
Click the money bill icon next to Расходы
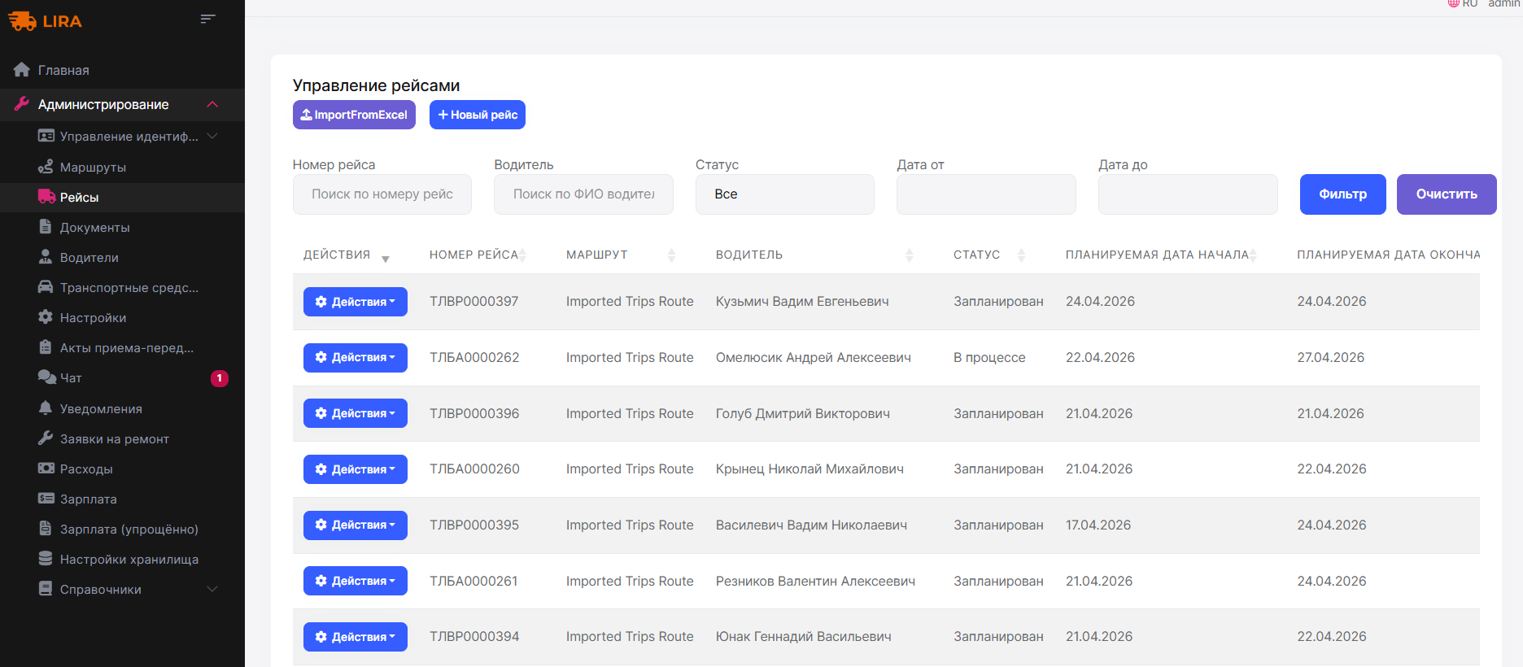46,469
